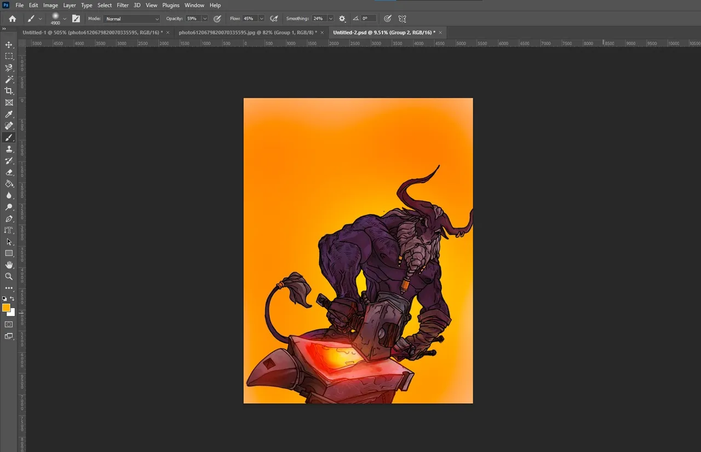Image resolution: width=701 pixels, height=452 pixels.
Task: Select the Crop tool
Action: pyautogui.click(x=9, y=91)
